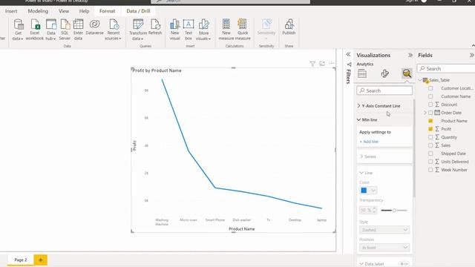
Task: Click the Fields pane search box
Action: pyautogui.click(x=446, y=69)
